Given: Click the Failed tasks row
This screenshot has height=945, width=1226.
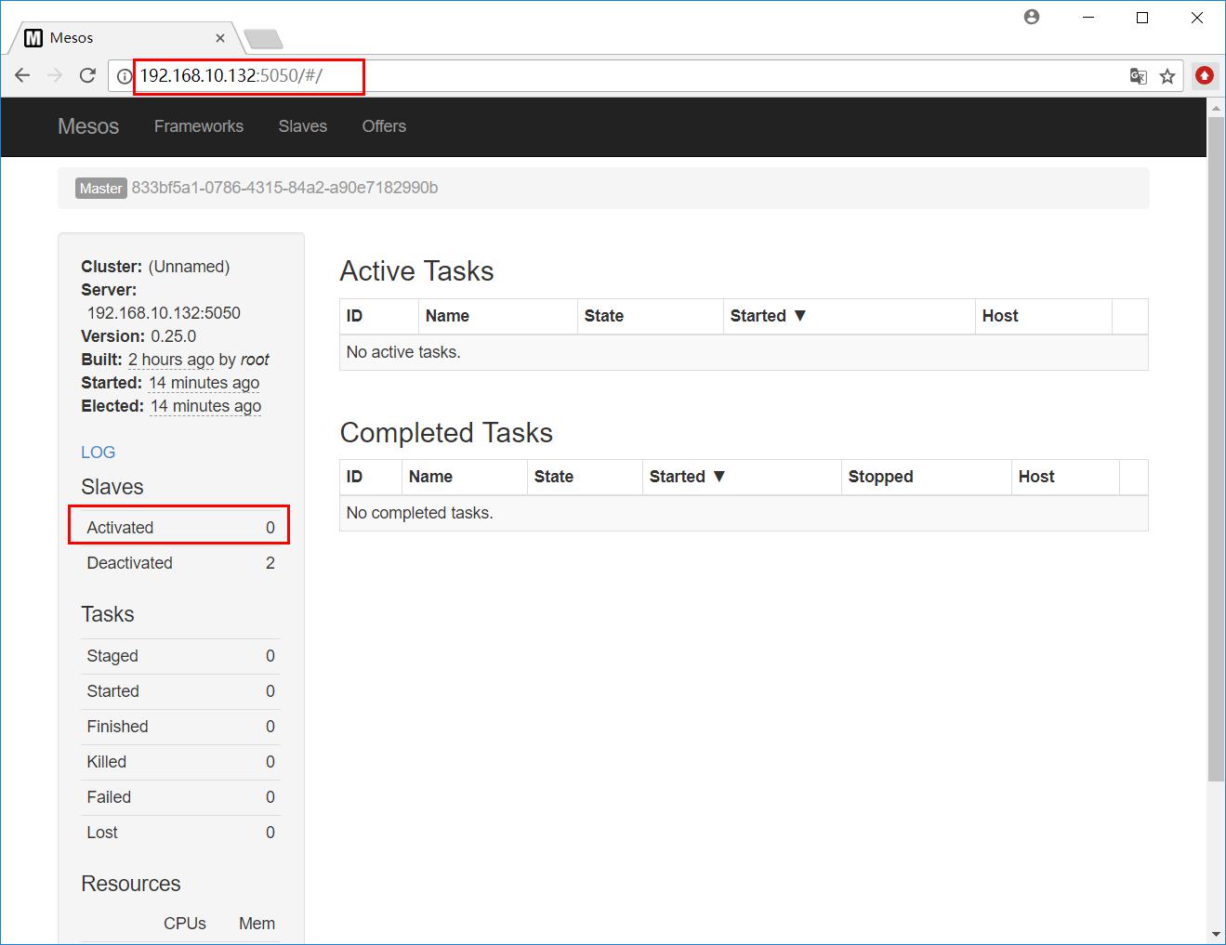Looking at the screenshot, I should click(178, 797).
